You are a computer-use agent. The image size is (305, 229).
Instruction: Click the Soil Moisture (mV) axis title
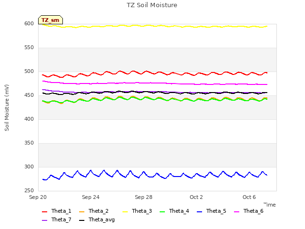click(7, 108)
